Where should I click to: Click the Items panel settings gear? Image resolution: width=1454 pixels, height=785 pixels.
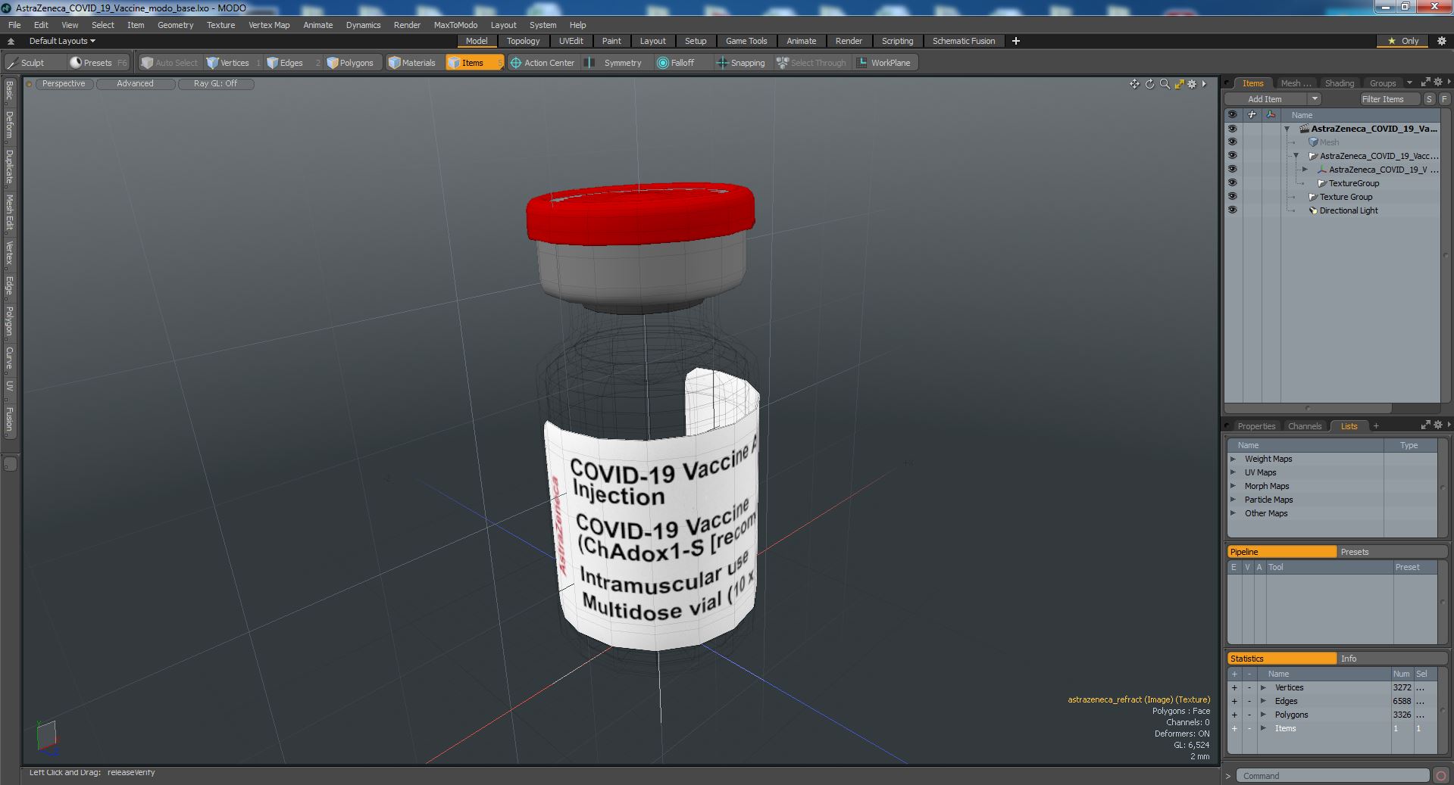(x=1437, y=83)
